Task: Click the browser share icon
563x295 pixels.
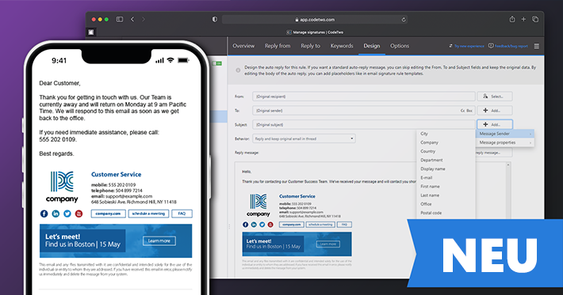Action: coord(512,19)
